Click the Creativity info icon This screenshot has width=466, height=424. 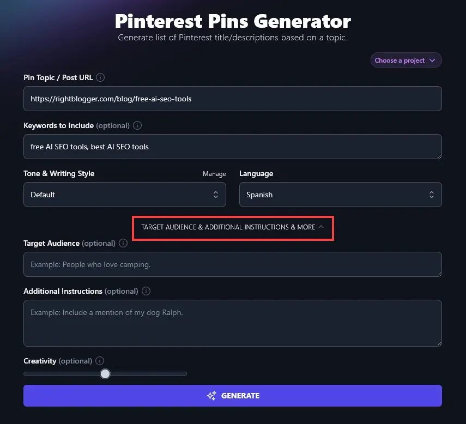tap(100, 361)
